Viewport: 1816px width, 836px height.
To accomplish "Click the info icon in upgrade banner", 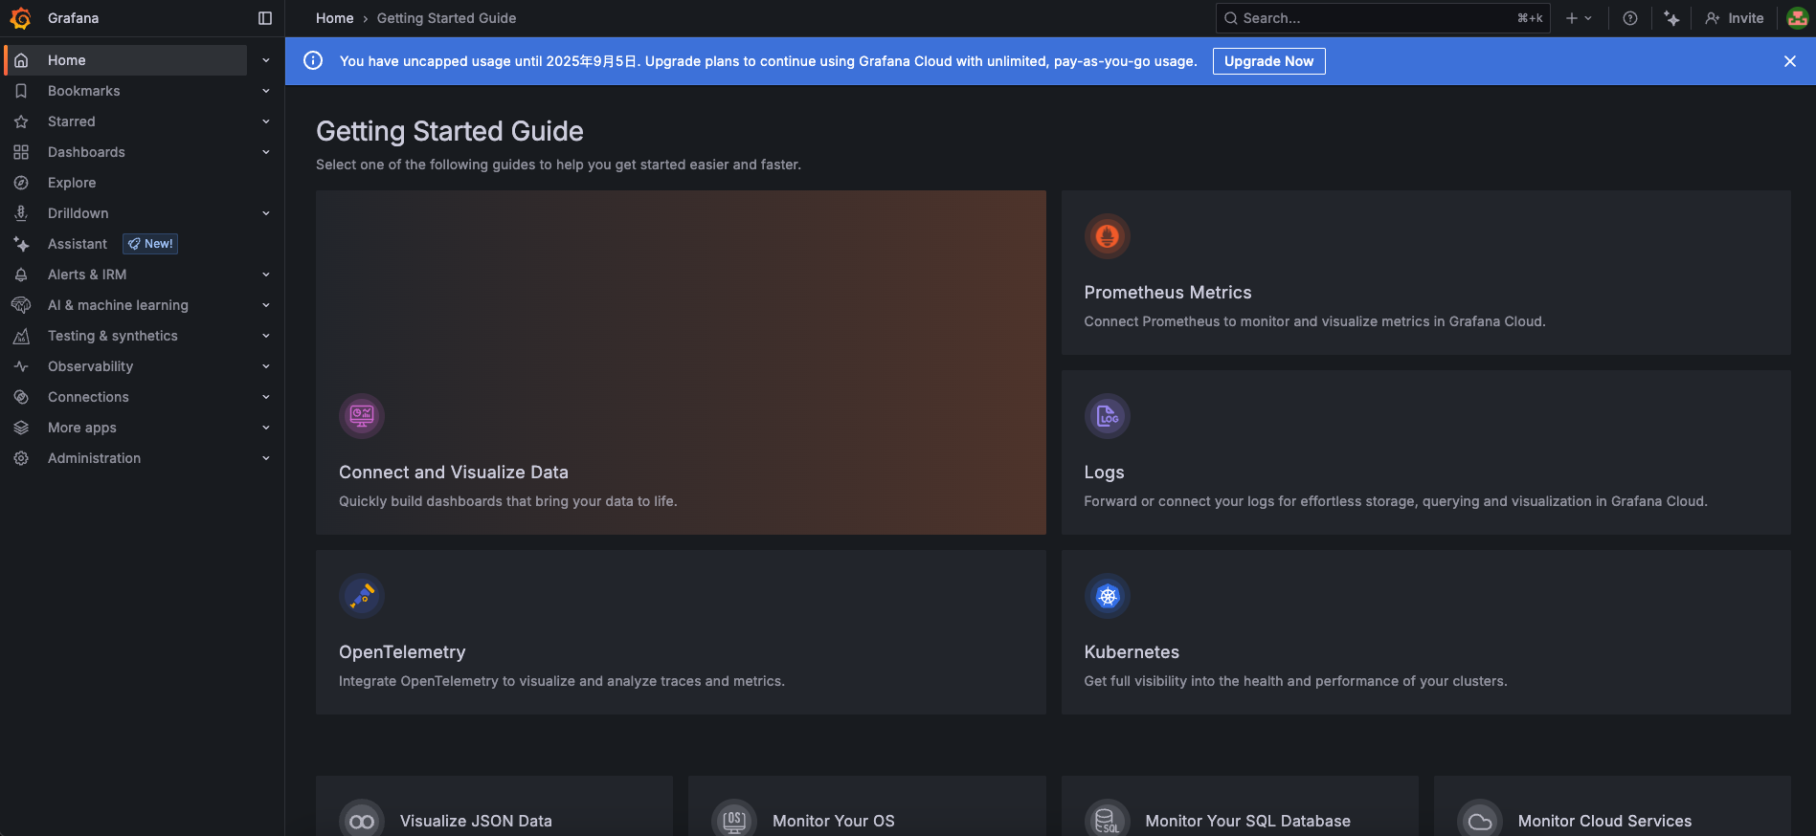I will [x=313, y=61].
